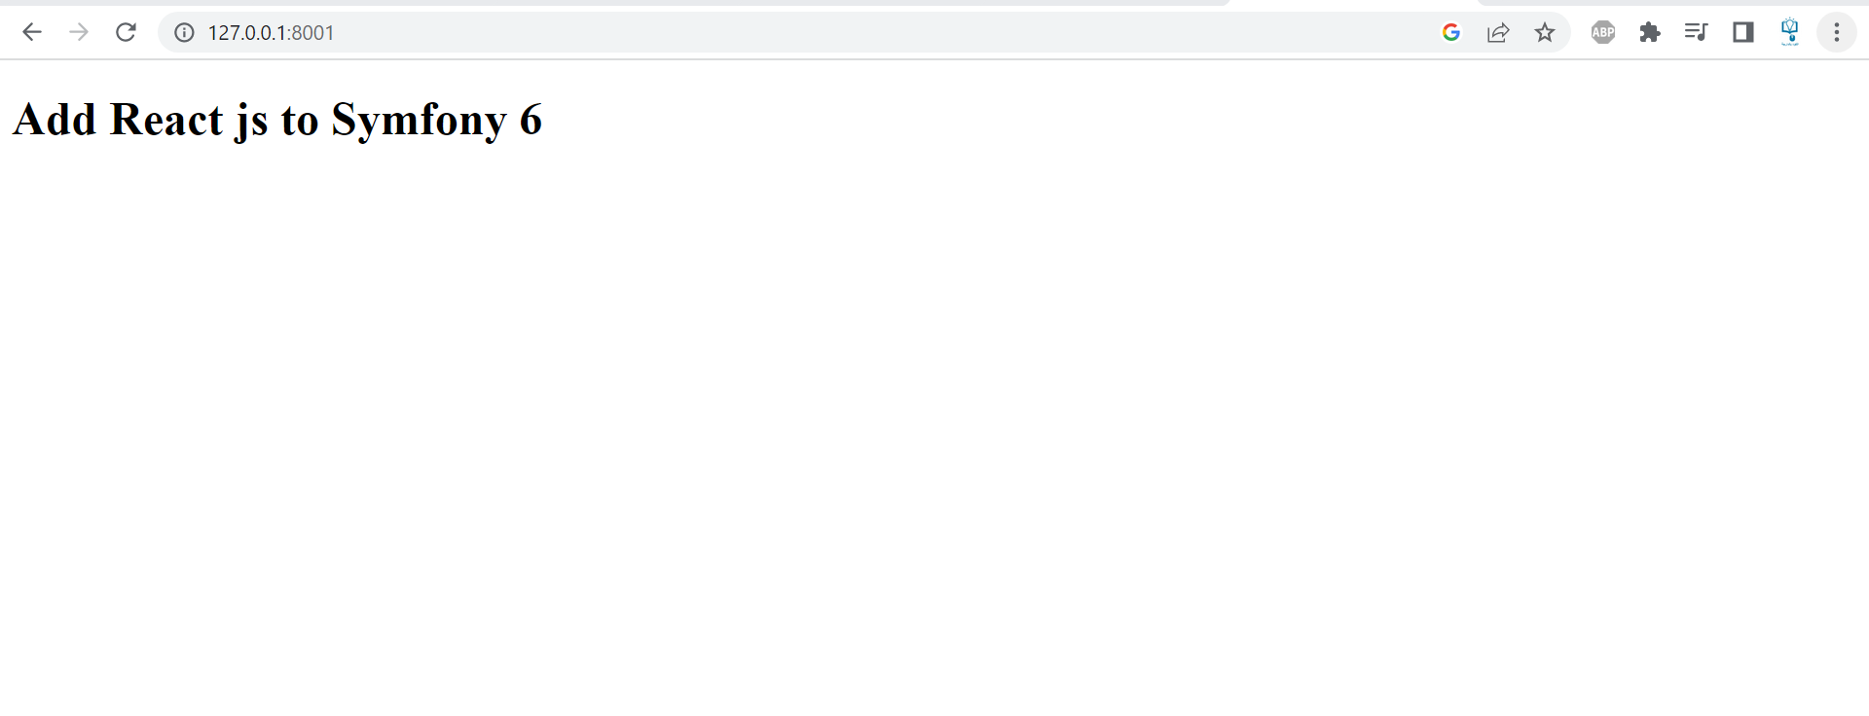Click the forward navigation arrow
Image resolution: width=1869 pixels, height=716 pixels.
tap(79, 32)
